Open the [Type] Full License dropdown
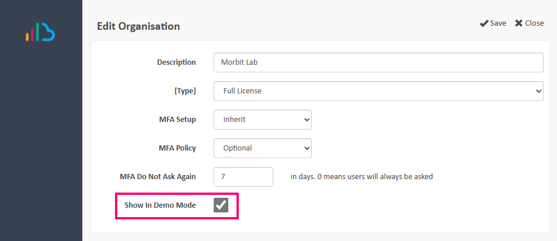This screenshot has width=557, height=241. 378,90
